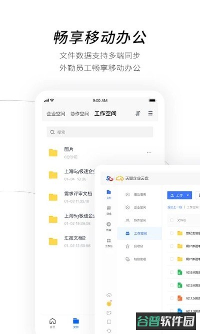Screen dimensions: 200x334
Task: Toggle the select-all checkbox beside 文件名
Action: click(x=171, y=220)
